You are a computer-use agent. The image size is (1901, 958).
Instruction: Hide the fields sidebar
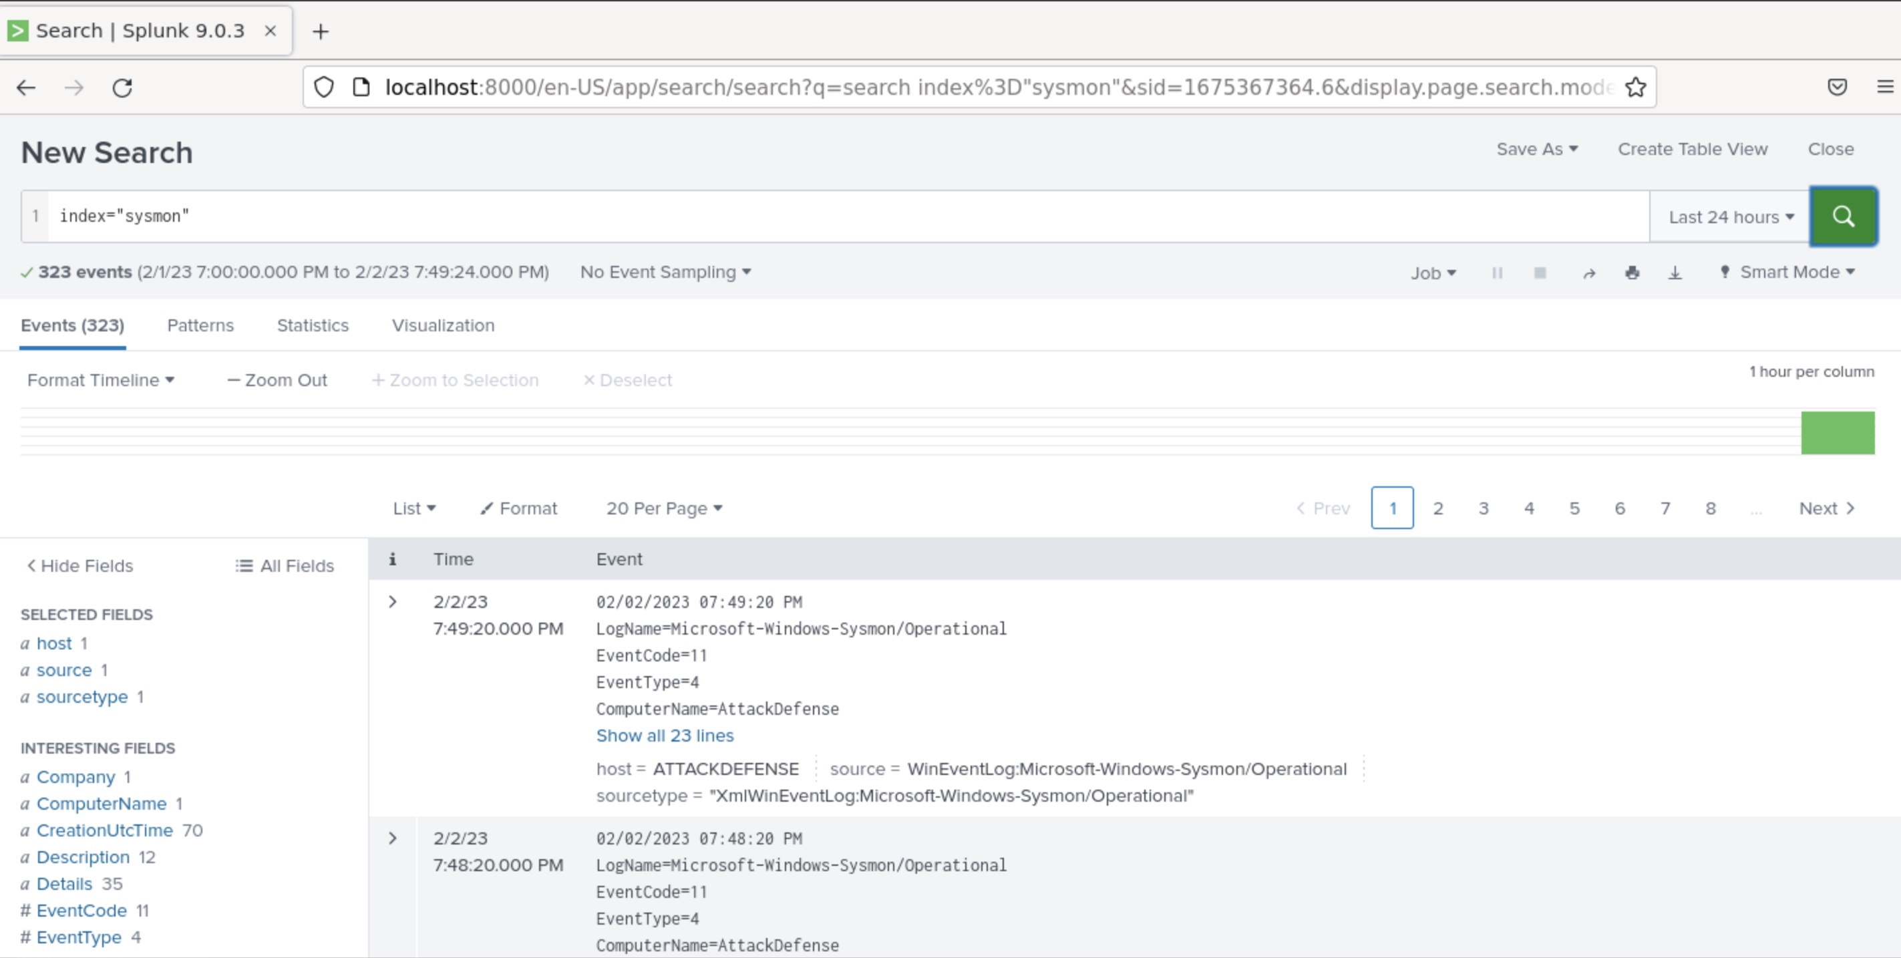point(79,566)
